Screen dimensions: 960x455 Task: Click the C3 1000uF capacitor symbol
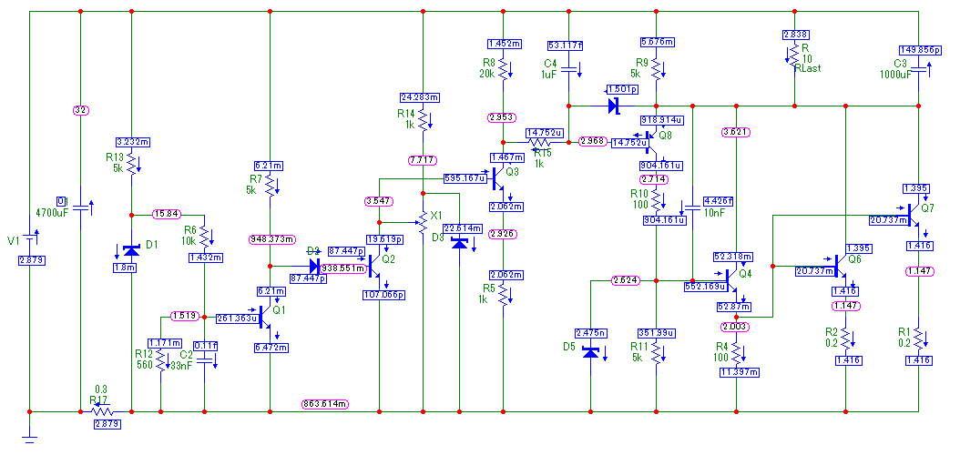pos(918,71)
